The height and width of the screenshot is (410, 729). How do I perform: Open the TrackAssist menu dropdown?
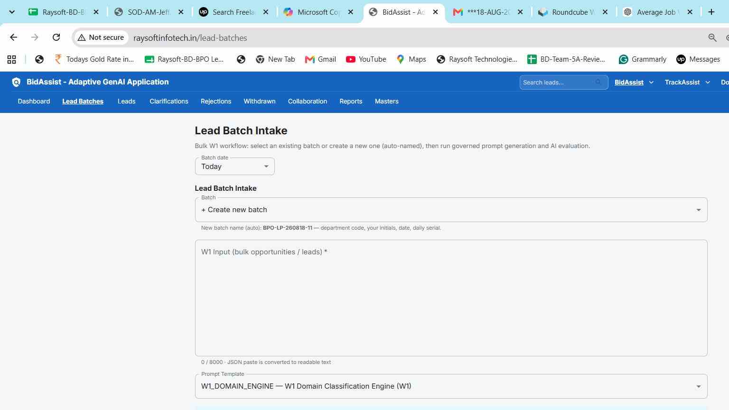point(687,82)
